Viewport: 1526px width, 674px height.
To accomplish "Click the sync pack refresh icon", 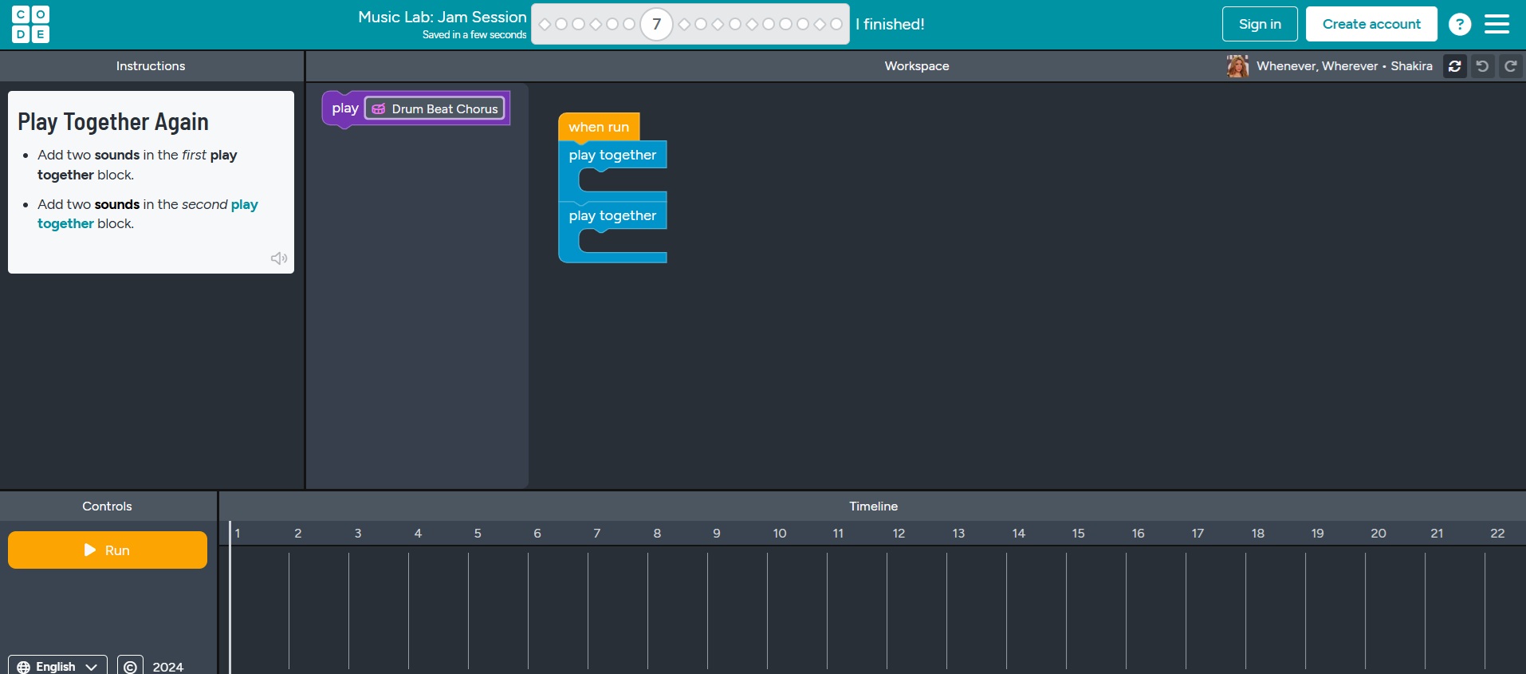I will [x=1454, y=66].
